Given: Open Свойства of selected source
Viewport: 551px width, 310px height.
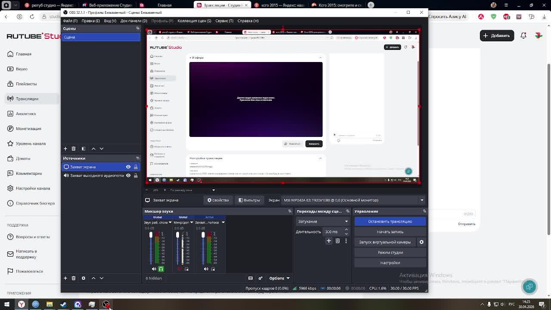Looking at the screenshot, I should [x=218, y=200].
